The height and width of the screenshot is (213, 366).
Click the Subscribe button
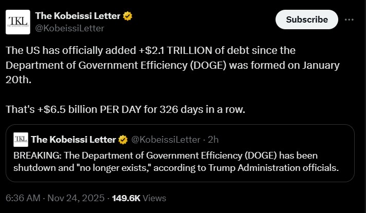click(x=306, y=20)
